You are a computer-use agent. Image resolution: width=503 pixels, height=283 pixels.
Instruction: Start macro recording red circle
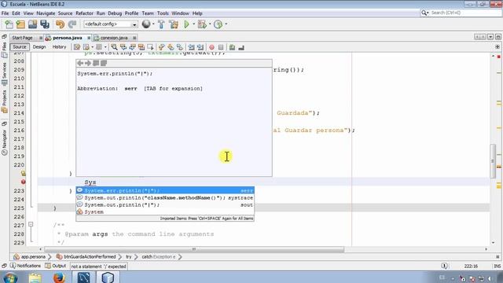pyautogui.click(x=211, y=47)
